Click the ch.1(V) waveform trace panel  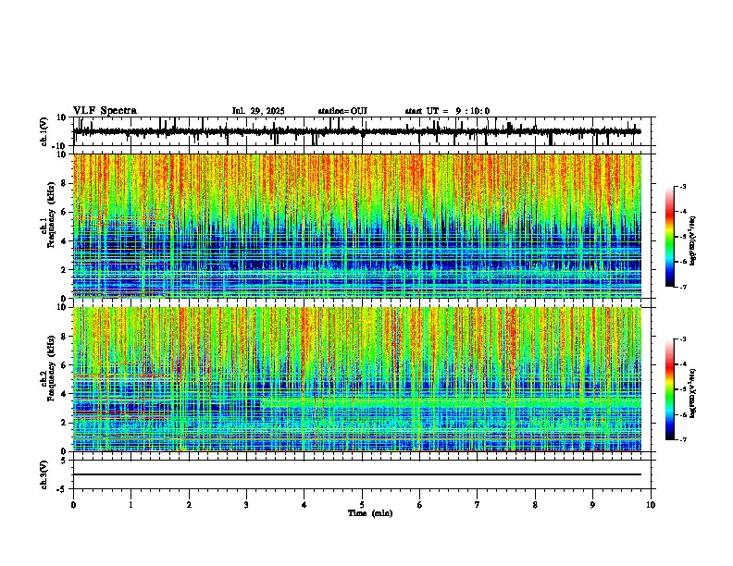click(x=364, y=131)
